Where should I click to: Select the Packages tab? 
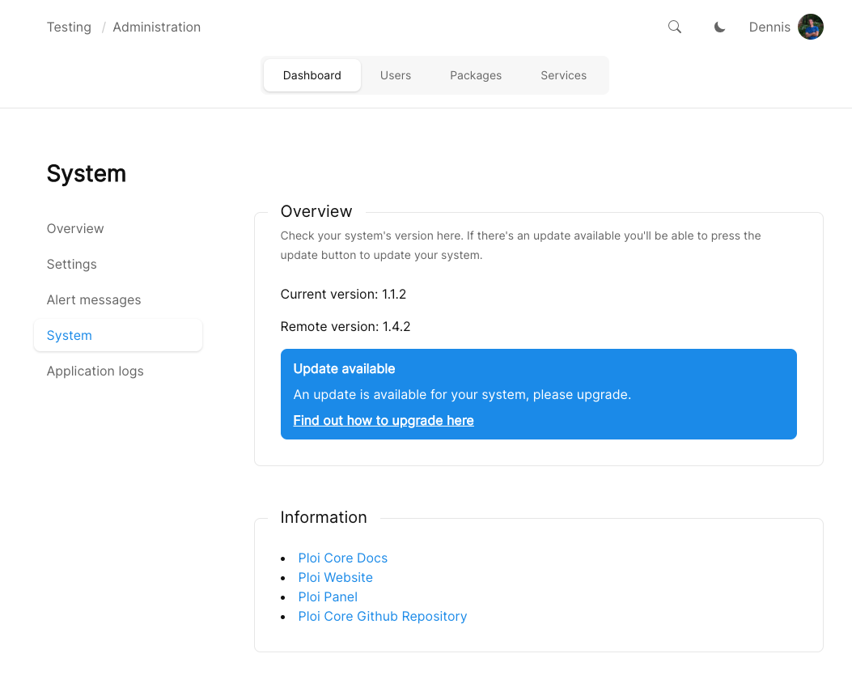pos(475,75)
